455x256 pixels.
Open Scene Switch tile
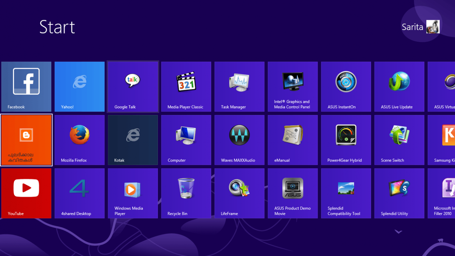(x=399, y=140)
